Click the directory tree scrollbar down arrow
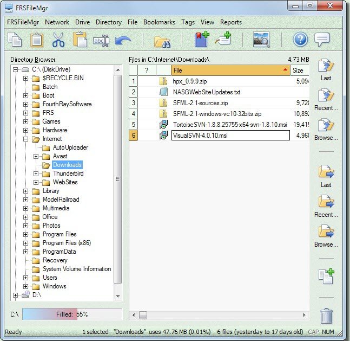The height and width of the screenshot is (341, 350). tap(118, 296)
